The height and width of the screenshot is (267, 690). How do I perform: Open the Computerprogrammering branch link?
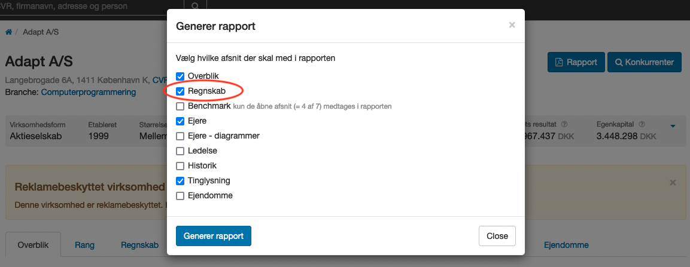[89, 92]
